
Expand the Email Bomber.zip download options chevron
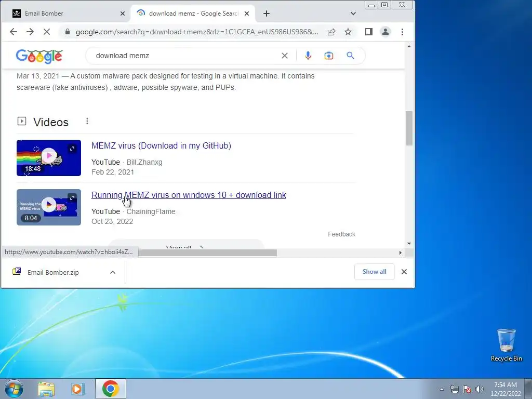coord(113,272)
